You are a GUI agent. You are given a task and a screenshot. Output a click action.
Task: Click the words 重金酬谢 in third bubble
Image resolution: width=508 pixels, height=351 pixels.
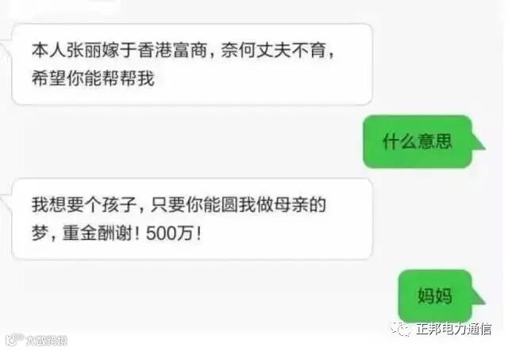(97, 233)
